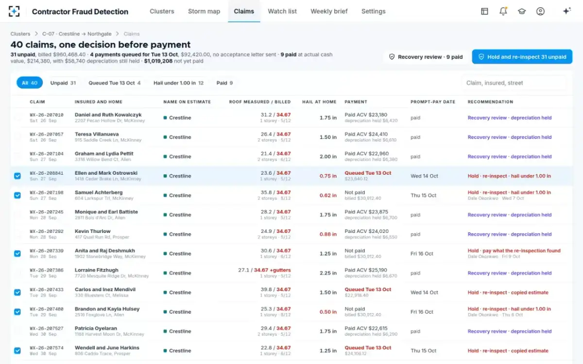The width and height of the screenshot is (583, 364).
Task: Click insured name Kevin Thurlow
Action: point(93,232)
